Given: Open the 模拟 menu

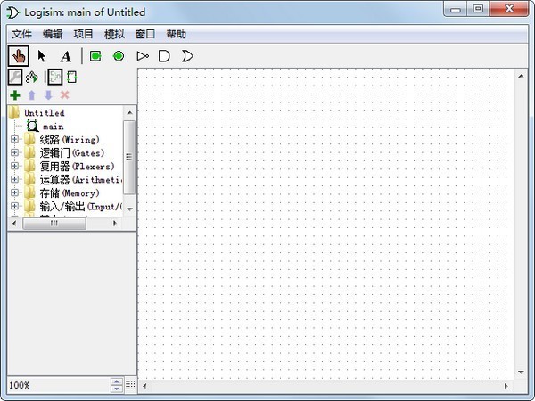Looking at the screenshot, I should click(x=114, y=34).
